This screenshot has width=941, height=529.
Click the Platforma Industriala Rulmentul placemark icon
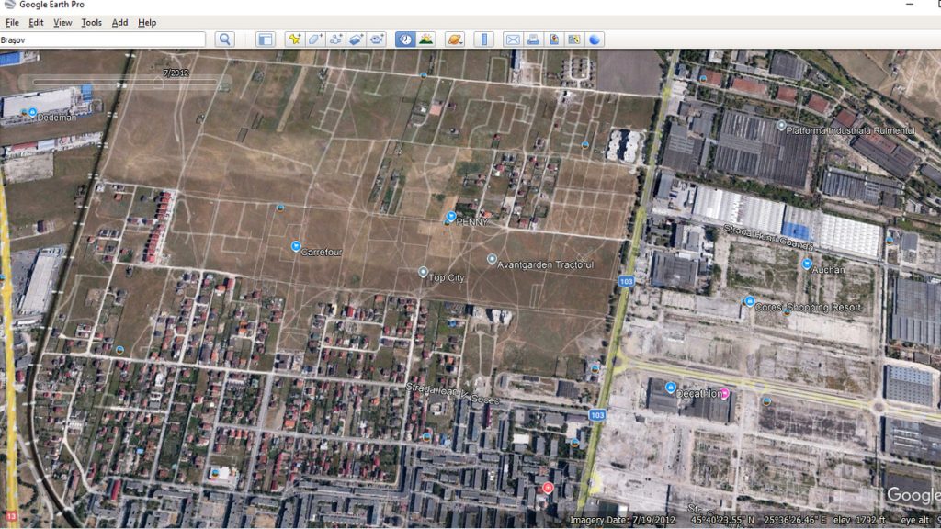tap(780, 126)
